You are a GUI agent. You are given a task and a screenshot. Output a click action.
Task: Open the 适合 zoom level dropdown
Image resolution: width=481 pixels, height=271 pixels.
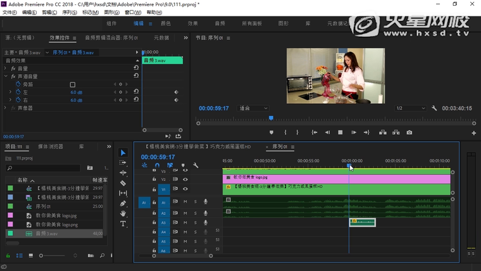click(x=254, y=108)
